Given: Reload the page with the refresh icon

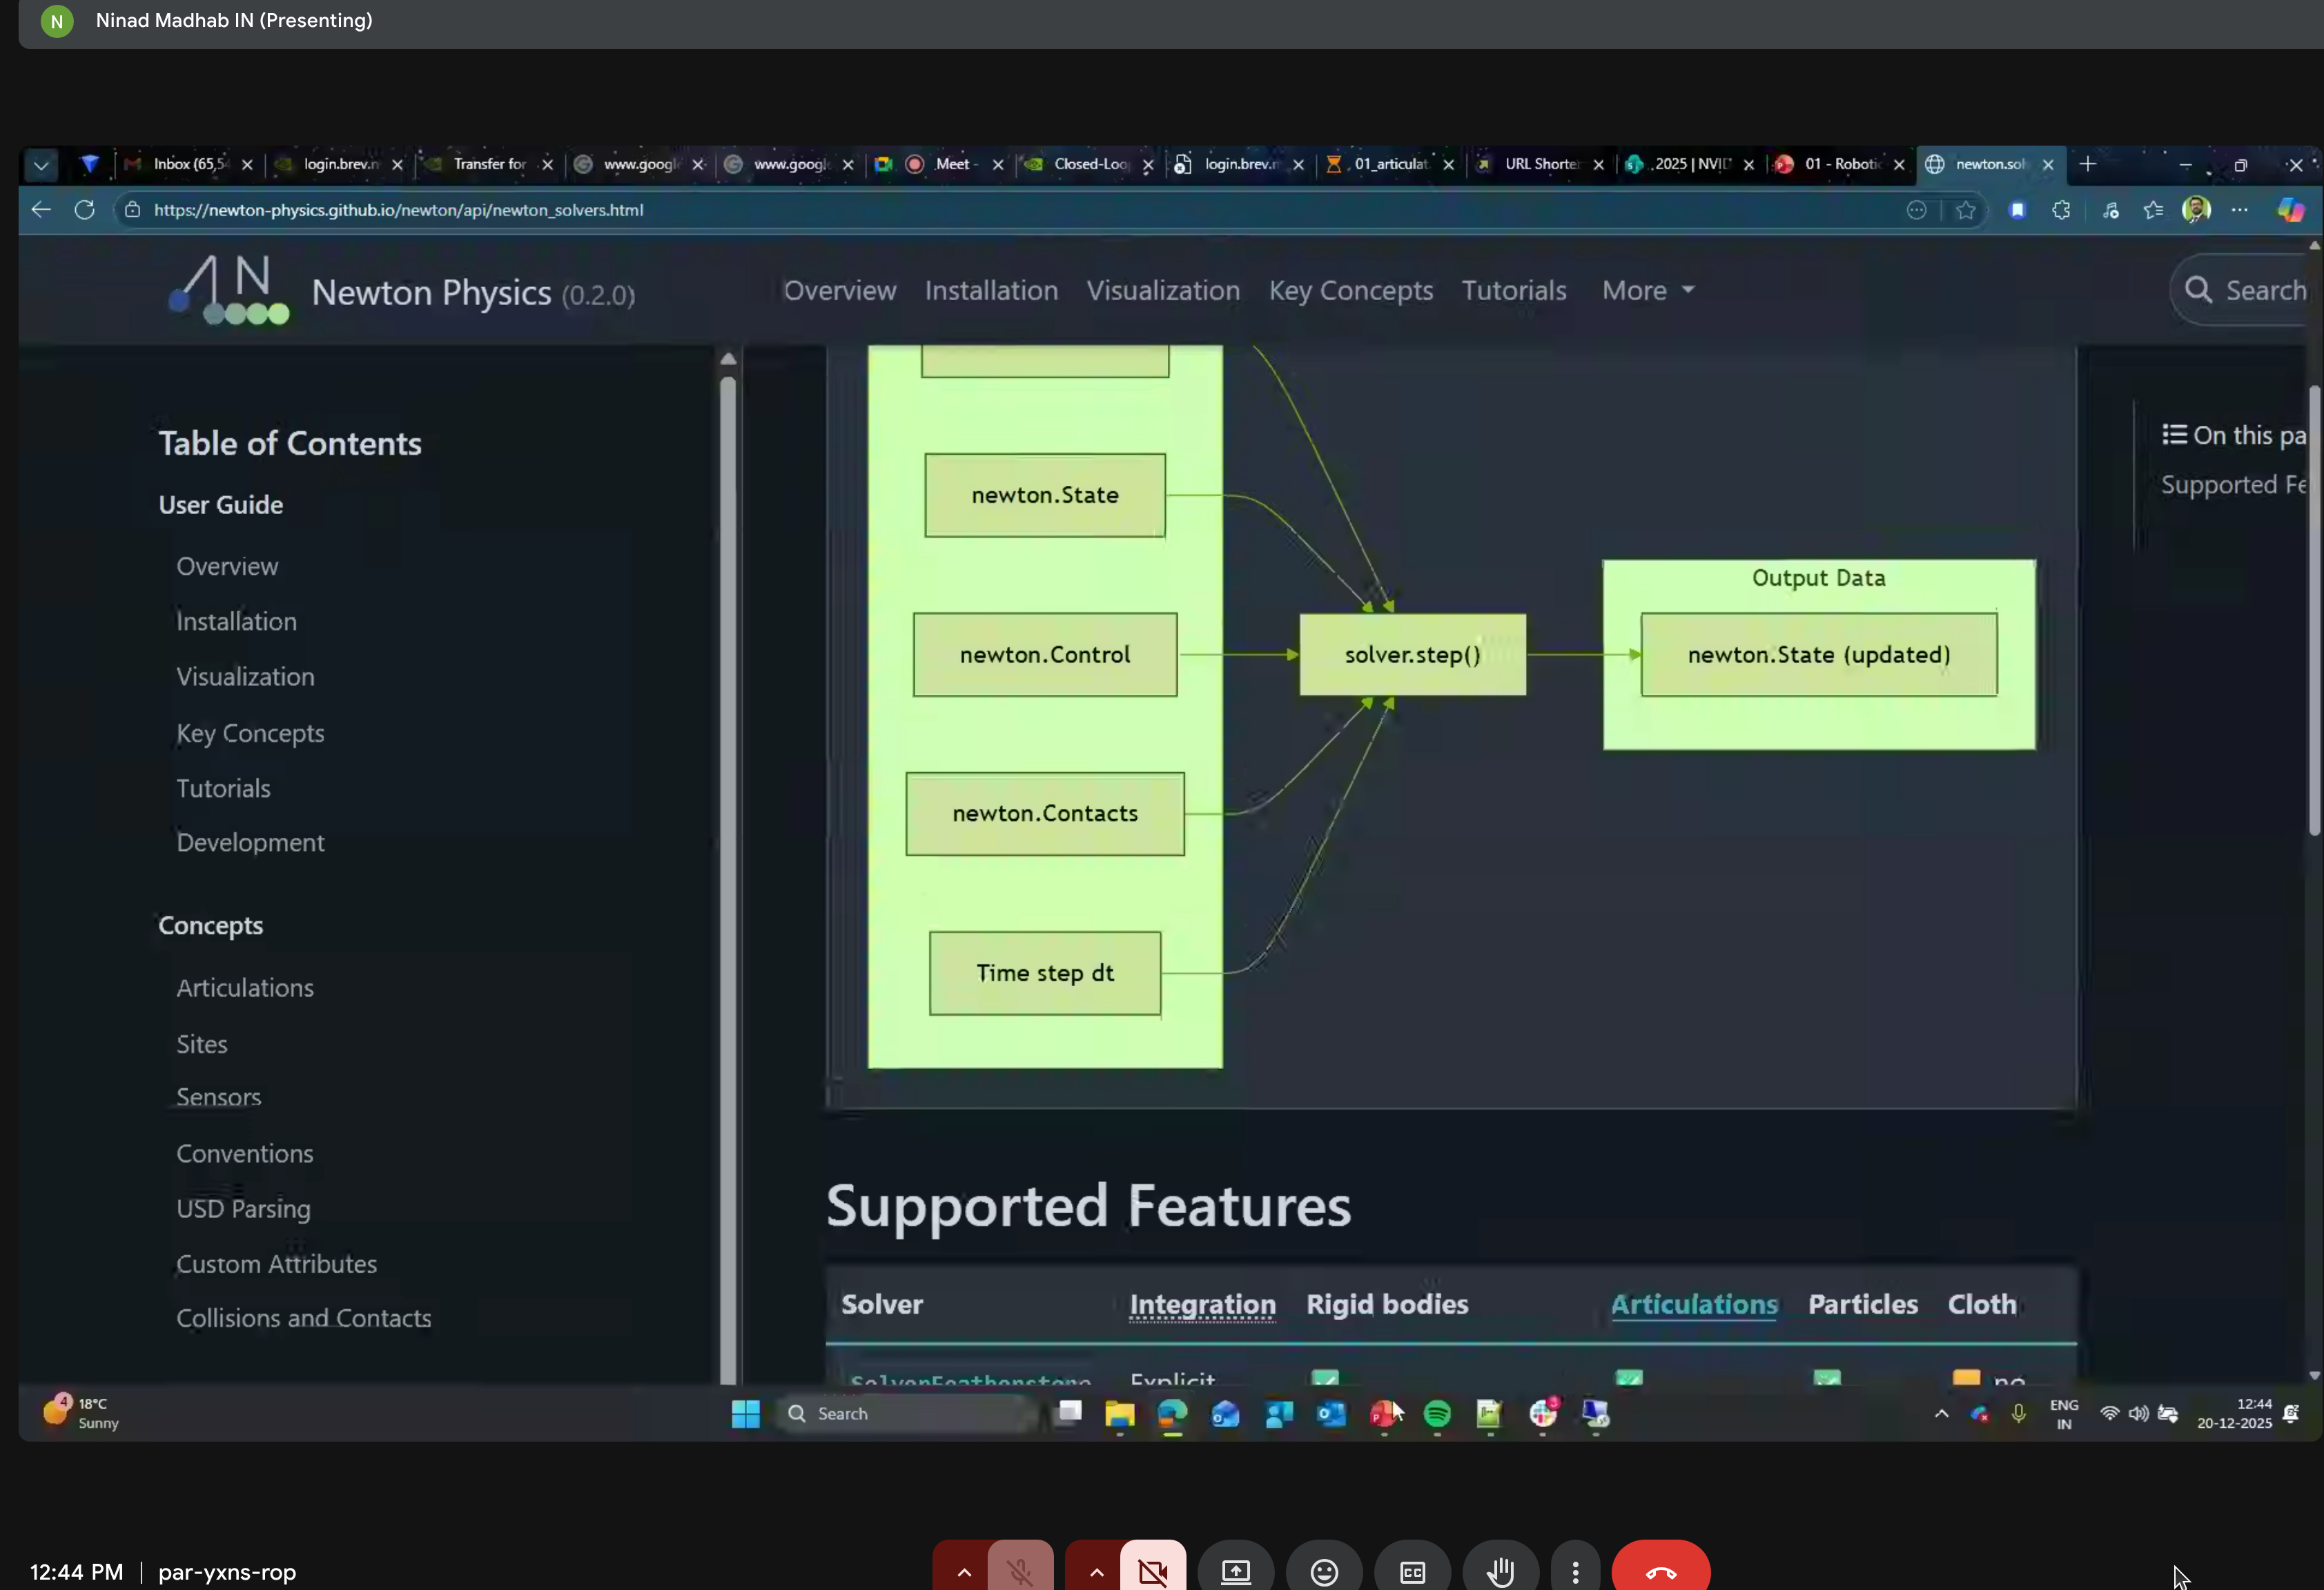Looking at the screenshot, I should (x=85, y=209).
